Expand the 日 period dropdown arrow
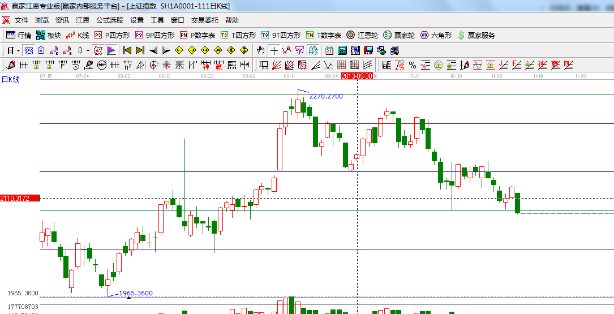The width and height of the screenshot is (614, 314). (x=18, y=50)
